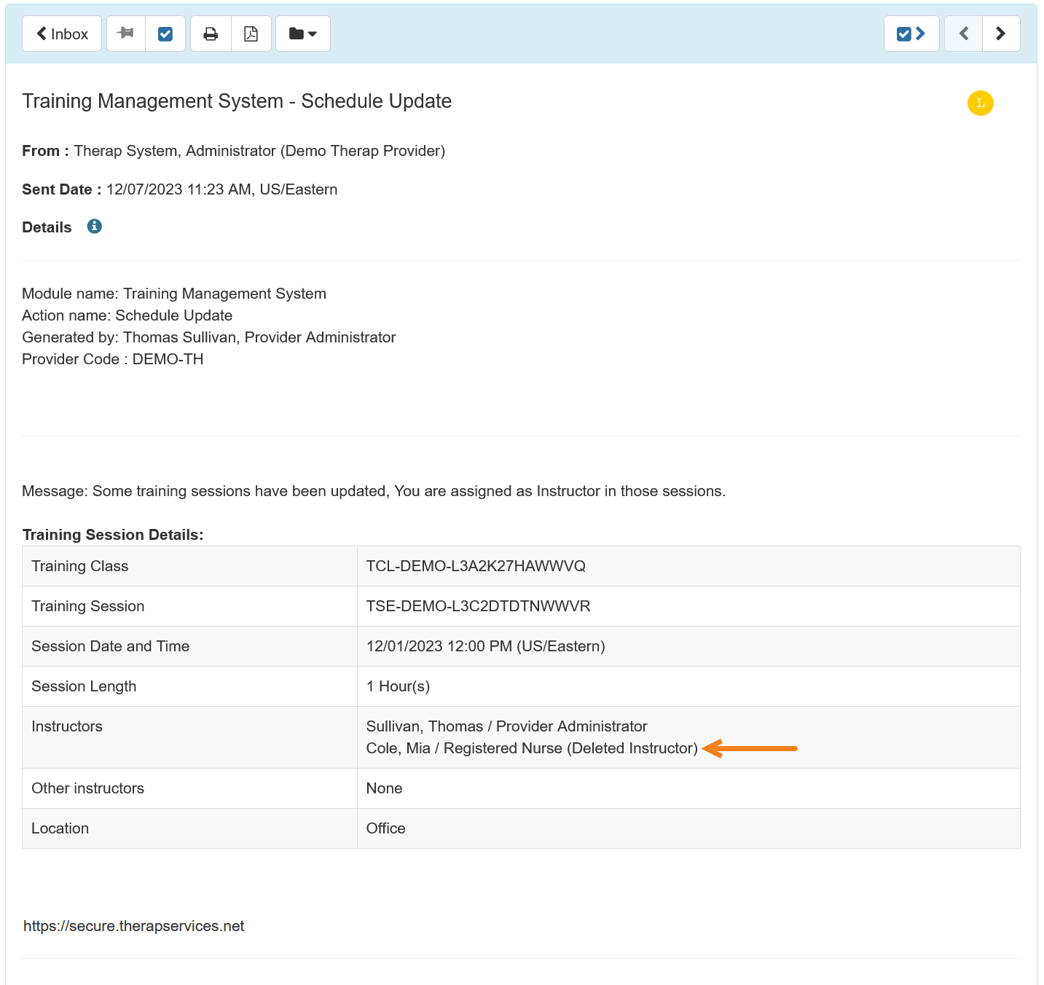Pin this message with the pushpin icon
The width and height of the screenshot is (1044, 985).
pos(126,34)
